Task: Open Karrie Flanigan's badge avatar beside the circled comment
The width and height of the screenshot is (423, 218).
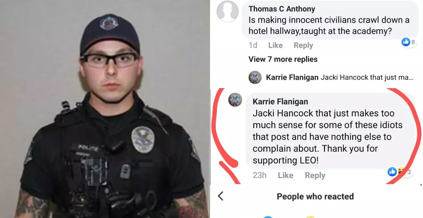Action: click(235, 100)
